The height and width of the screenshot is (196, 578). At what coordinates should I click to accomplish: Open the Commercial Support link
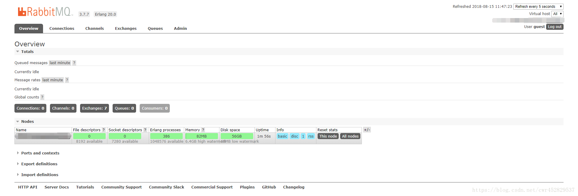[212, 187]
